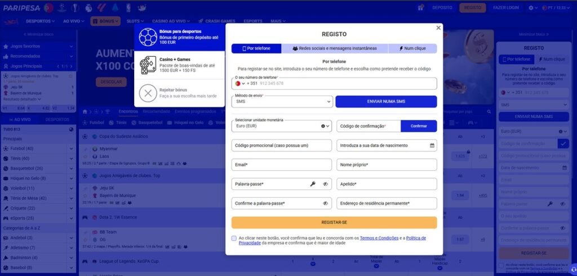
Task: Click the rocket Crash Games icon
Action: (x=201, y=21)
